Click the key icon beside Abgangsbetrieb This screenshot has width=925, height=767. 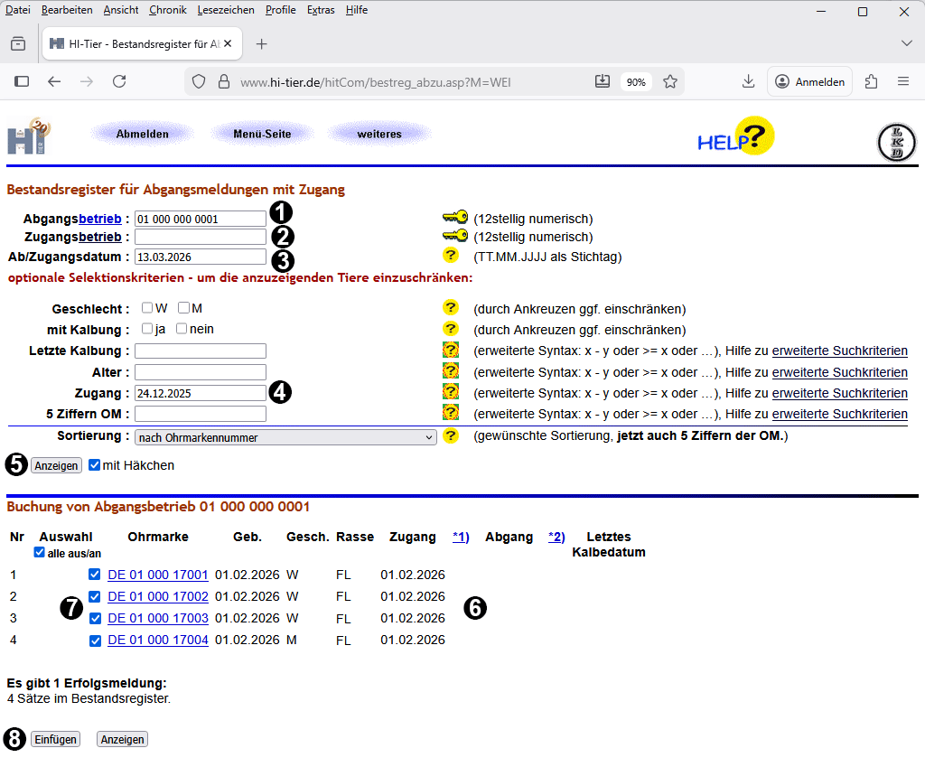point(454,218)
